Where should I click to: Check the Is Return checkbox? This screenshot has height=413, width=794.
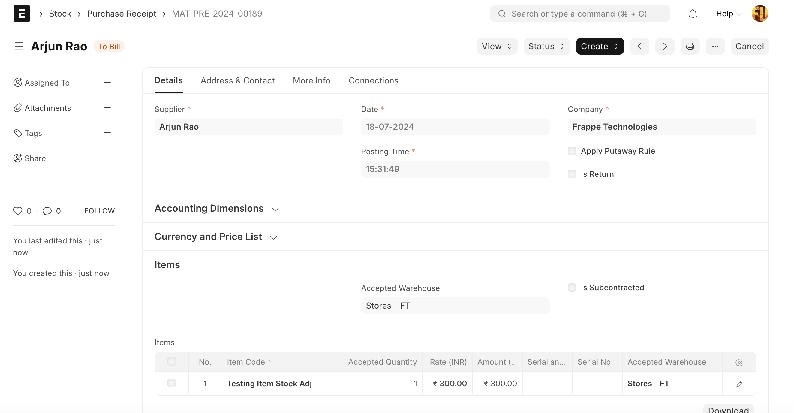click(x=572, y=174)
